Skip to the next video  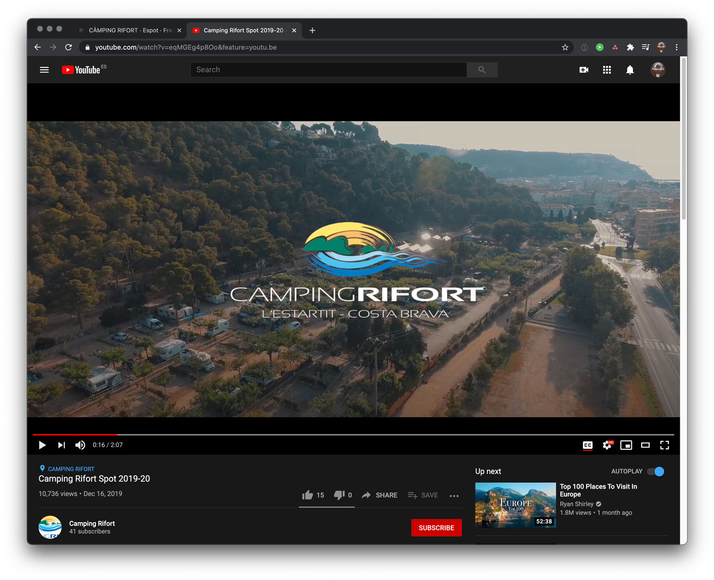point(61,445)
